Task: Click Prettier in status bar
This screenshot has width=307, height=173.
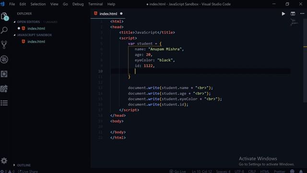Action: 279,172
